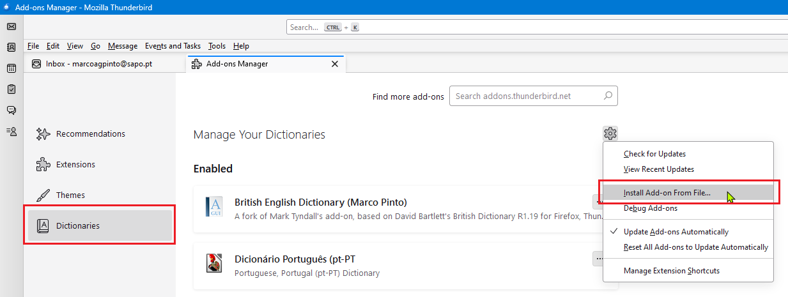Open the Address Book space icon
The image size is (788, 297).
coord(11,47)
